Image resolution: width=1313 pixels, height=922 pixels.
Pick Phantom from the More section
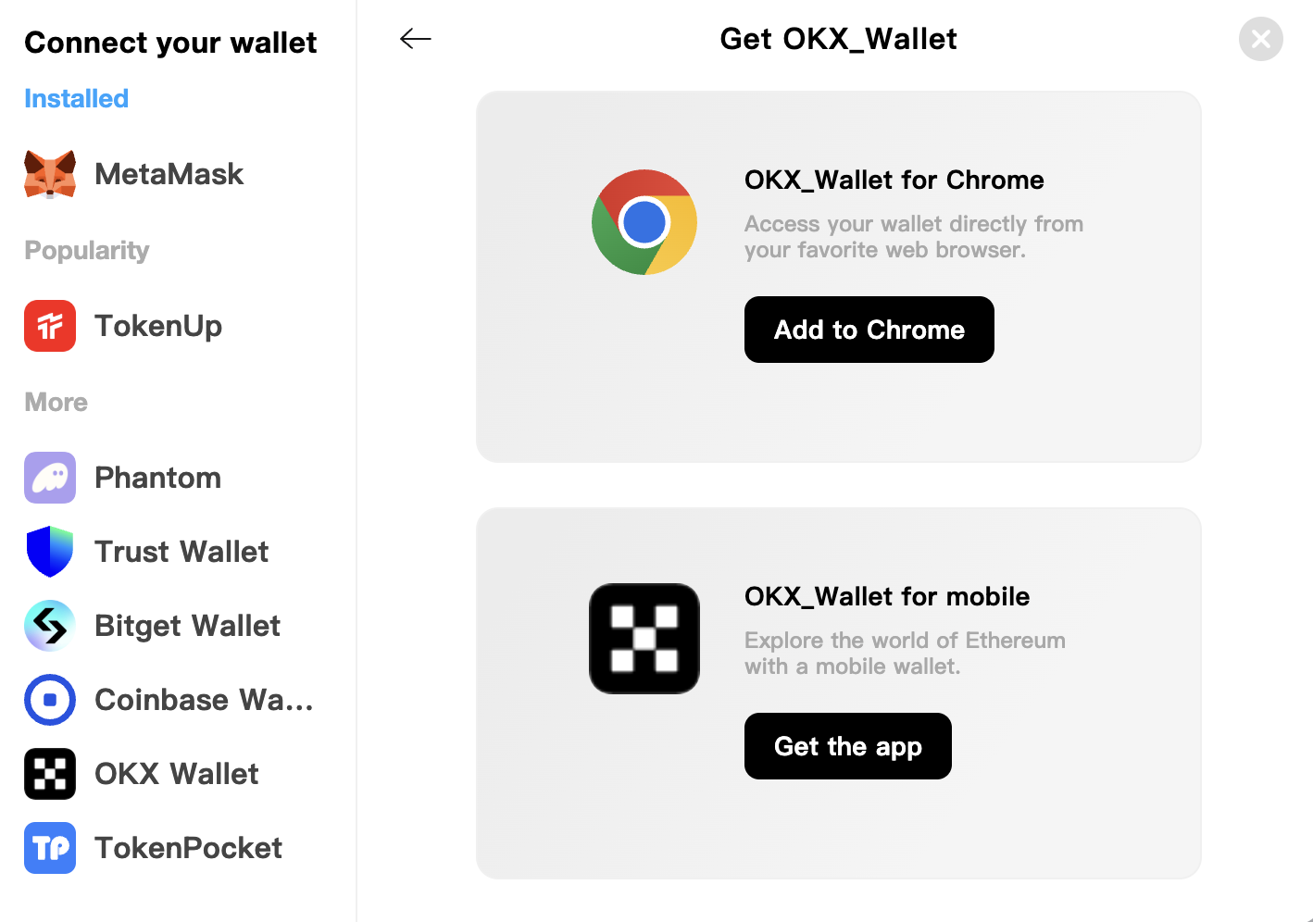pos(158,478)
